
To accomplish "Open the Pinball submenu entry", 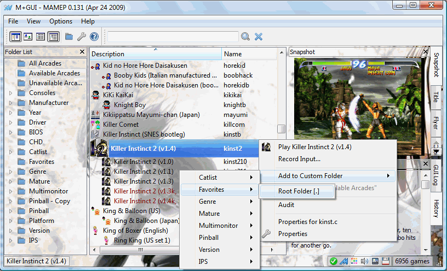I will (x=220, y=238).
